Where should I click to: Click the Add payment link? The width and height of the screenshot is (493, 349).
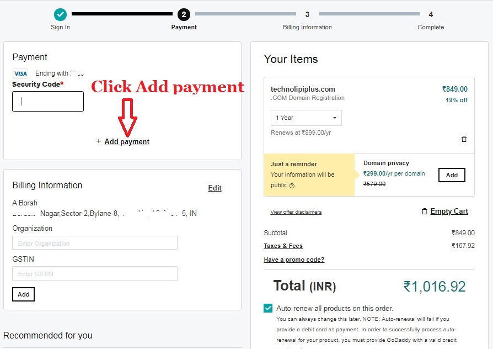tap(127, 142)
